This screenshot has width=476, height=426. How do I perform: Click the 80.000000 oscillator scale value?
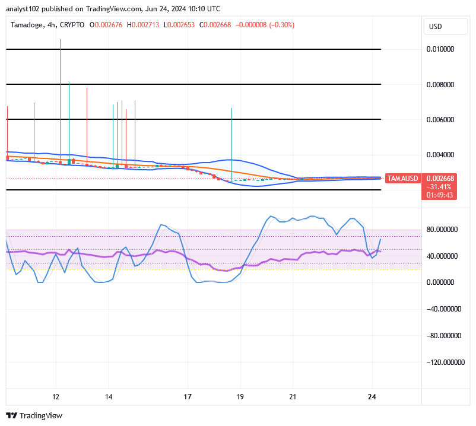point(441,229)
